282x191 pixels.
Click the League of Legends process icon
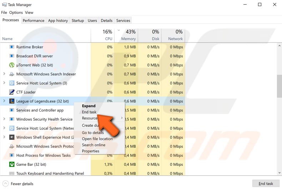12,101
